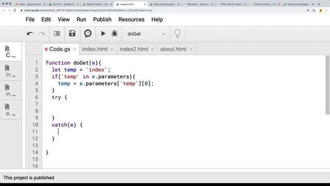Reload the page with browser refresh icon

point(15,10)
